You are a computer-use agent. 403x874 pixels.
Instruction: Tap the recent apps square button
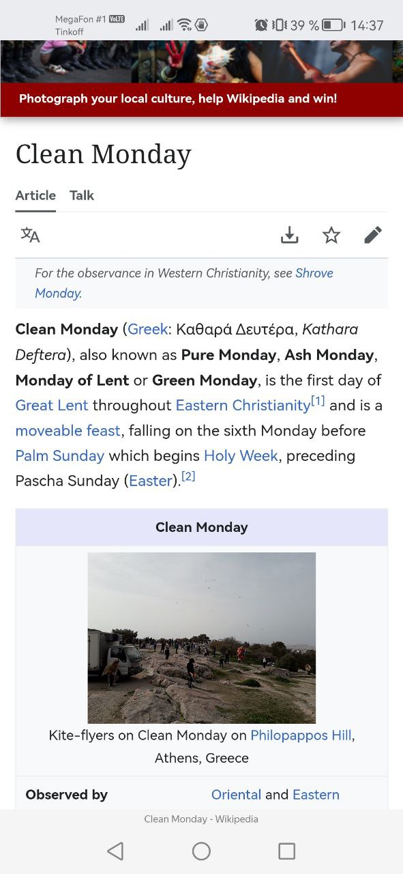coord(287,851)
